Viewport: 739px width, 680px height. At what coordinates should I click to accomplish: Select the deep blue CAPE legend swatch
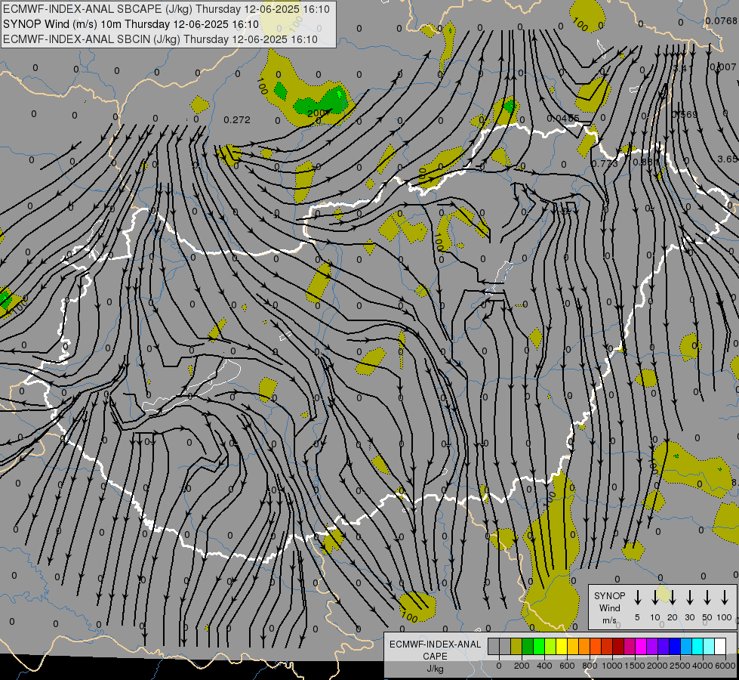(674, 646)
